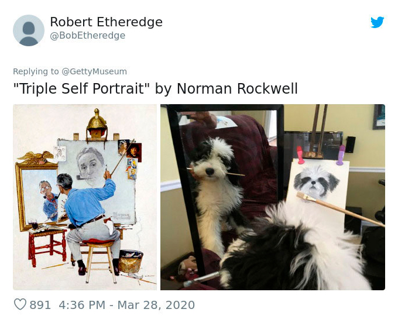
Task: Click the 891 likes count
Action: tap(40, 304)
